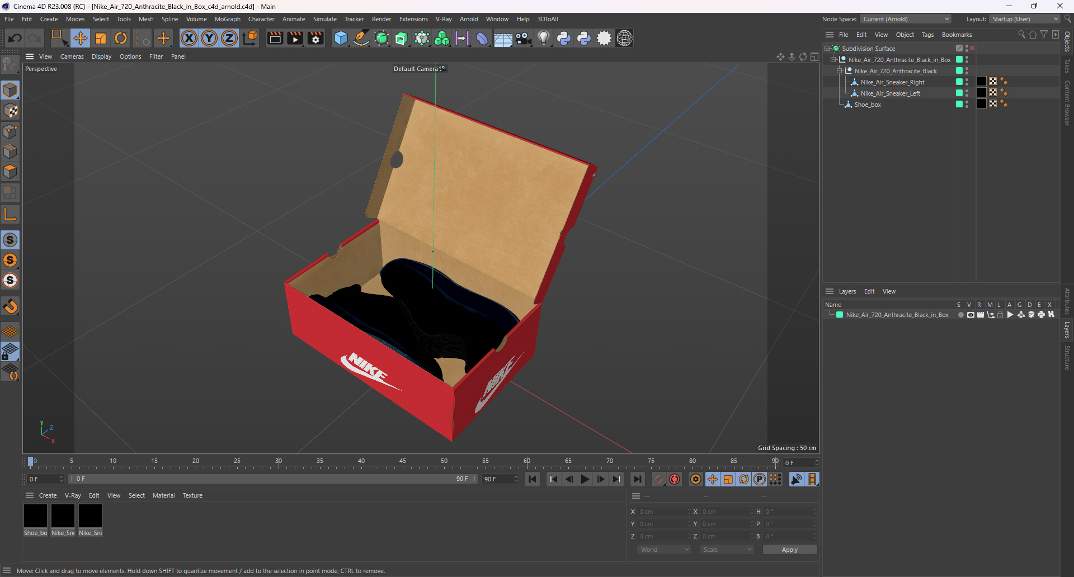Toggle Z axis lock
Screen dimensions: 1074x577
click(x=229, y=38)
